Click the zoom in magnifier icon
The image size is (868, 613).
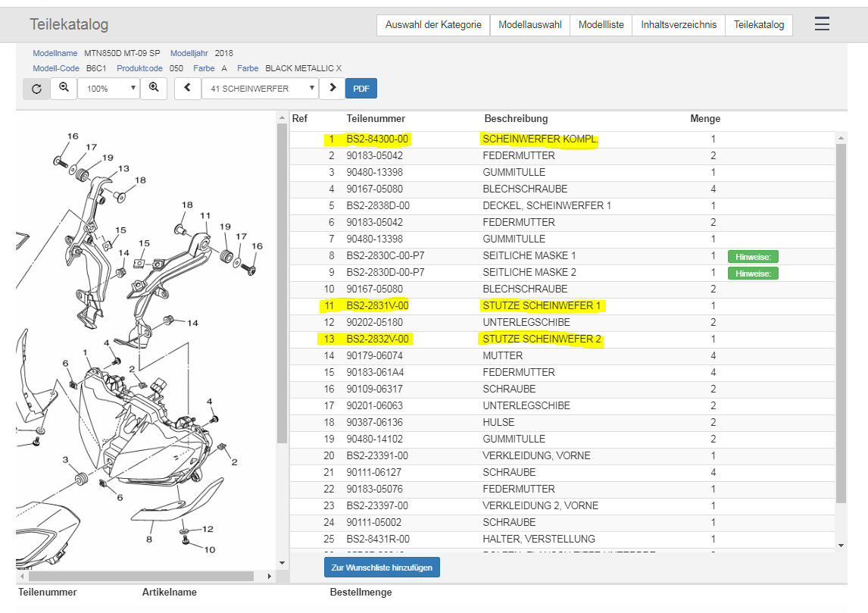coord(154,89)
